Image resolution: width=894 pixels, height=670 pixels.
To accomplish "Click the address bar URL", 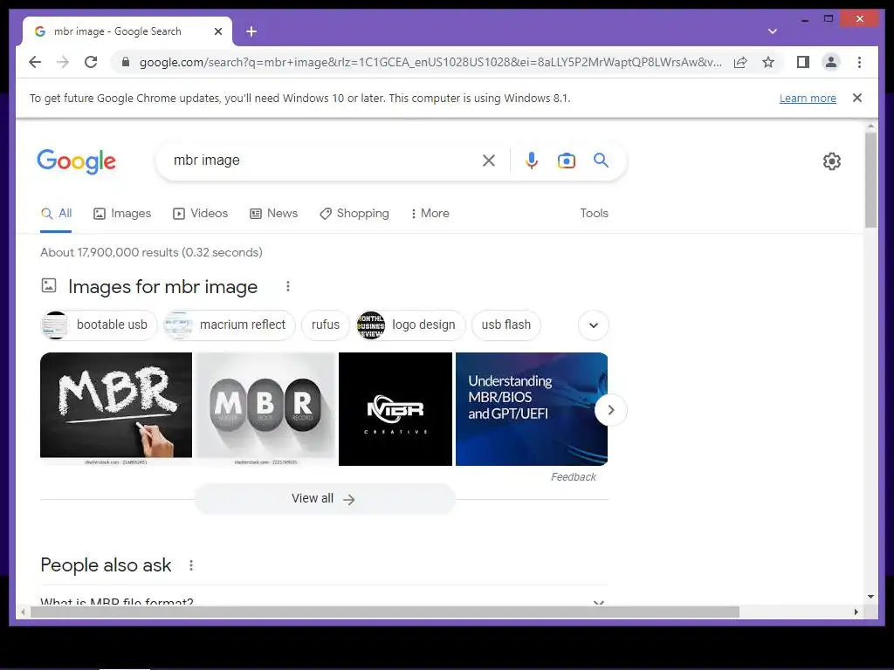I will pos(430,62).
